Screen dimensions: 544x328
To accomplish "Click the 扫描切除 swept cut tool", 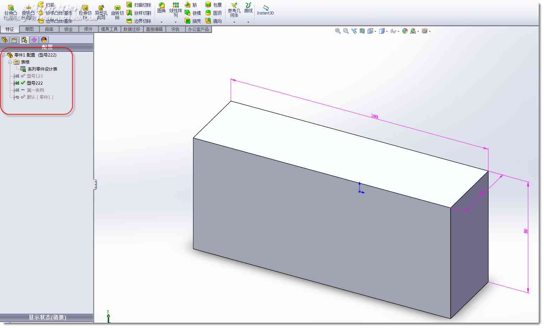I will [139, 5].
